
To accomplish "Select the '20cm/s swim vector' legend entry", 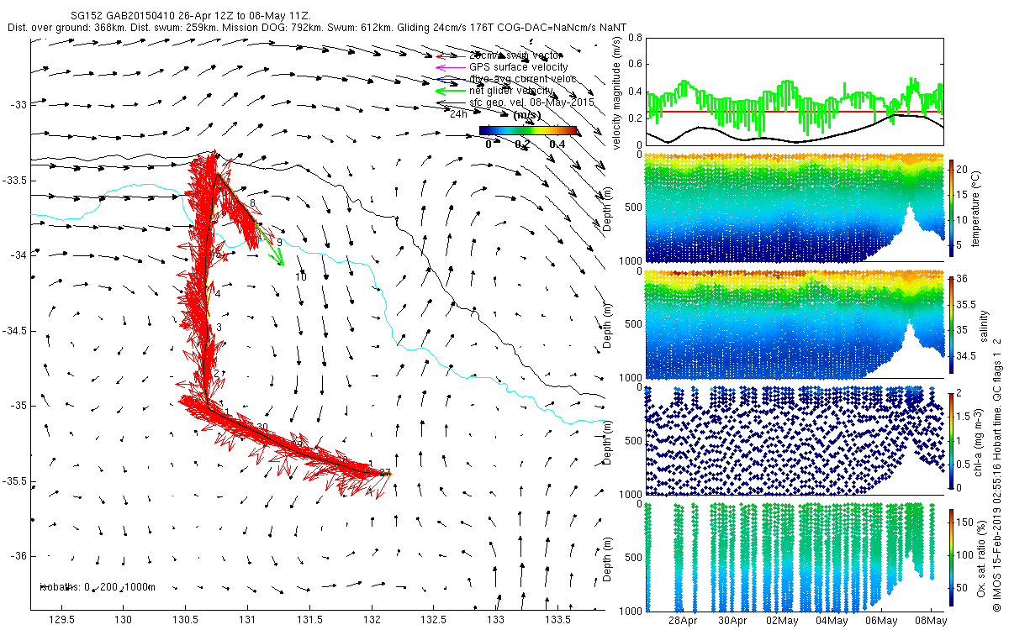I will point(515,55).
